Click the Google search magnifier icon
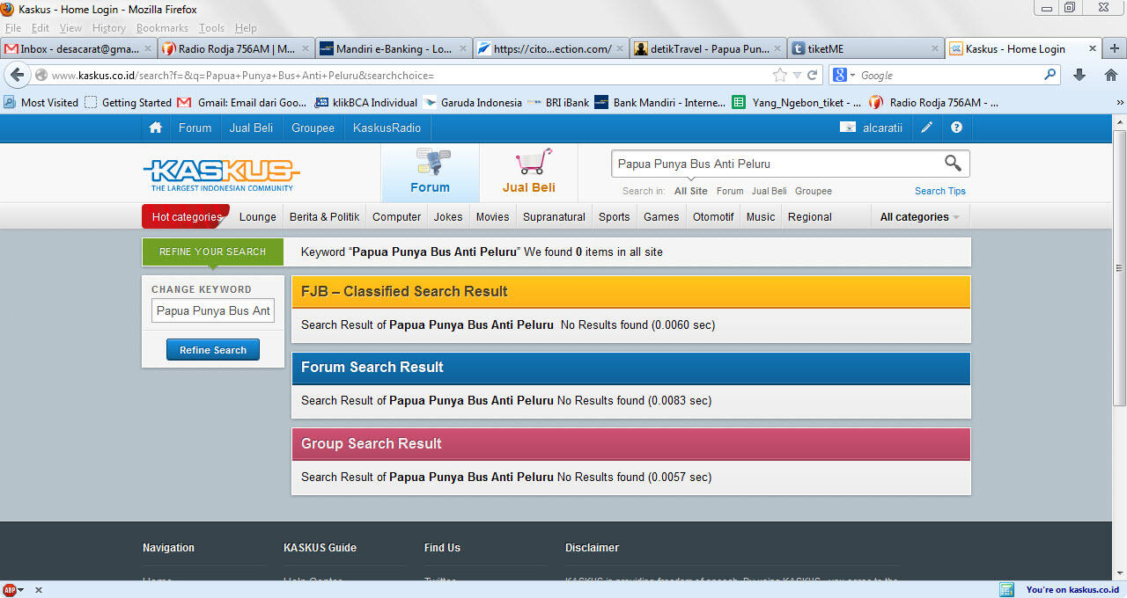The width and height of the screenshot is (1127, 598). (x=1050, y=75)
